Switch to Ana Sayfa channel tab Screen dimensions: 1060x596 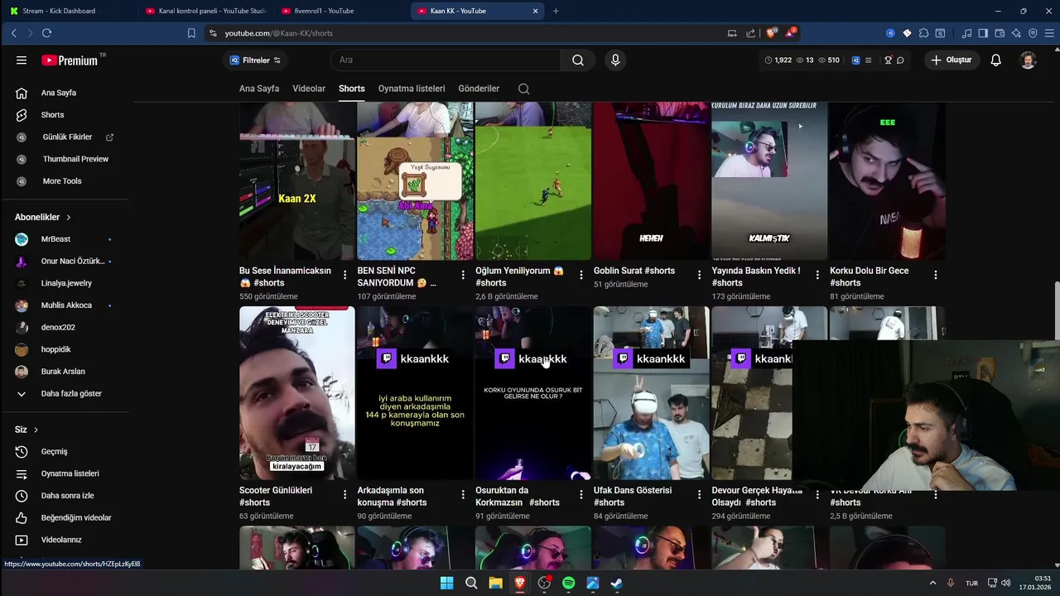[x=259, y=89]
